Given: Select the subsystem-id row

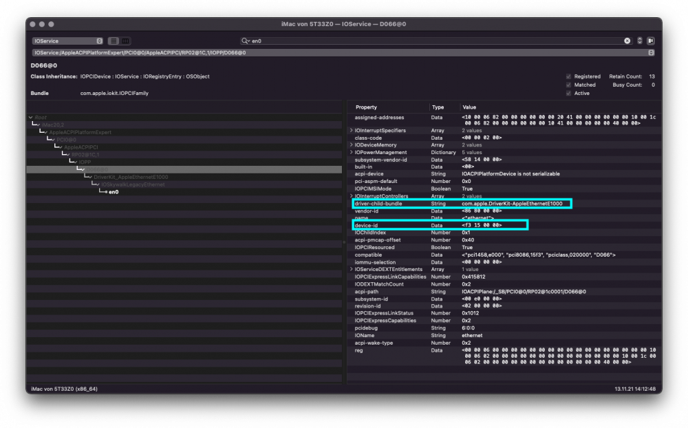Looking at the screenshot, I should tap(504, 299).
